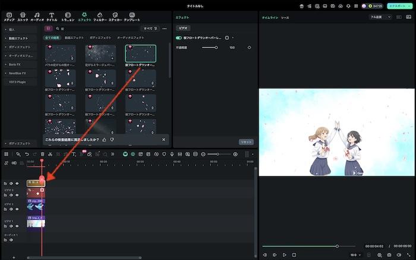Click the リセット reset button
This screenshot has width=416, height=260.
click(245, 142)
